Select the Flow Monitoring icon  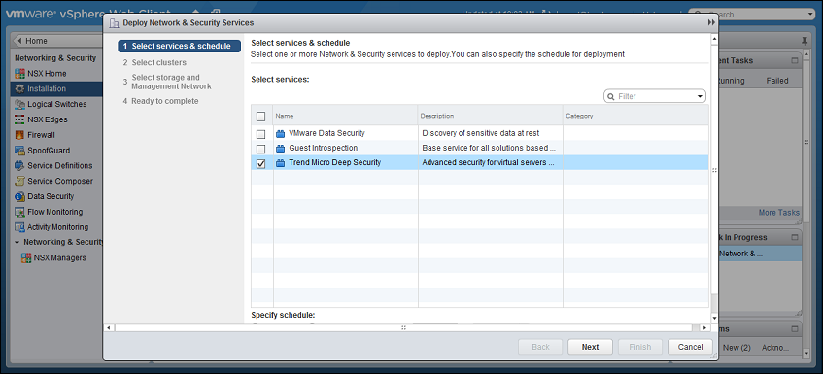click(x=20, y=212)
